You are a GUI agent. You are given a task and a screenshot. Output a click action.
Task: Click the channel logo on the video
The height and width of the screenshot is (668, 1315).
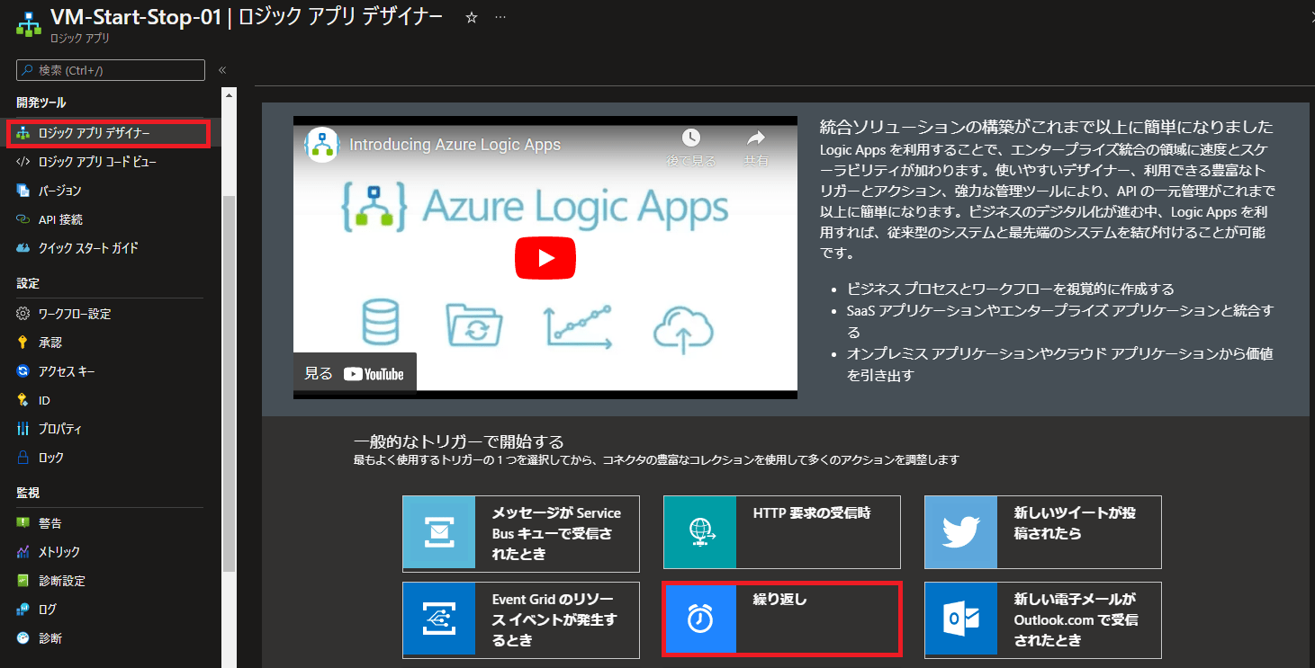[321, 145]
